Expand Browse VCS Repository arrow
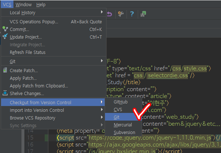This screenshot has height=153, width=221. click(102, 117)
